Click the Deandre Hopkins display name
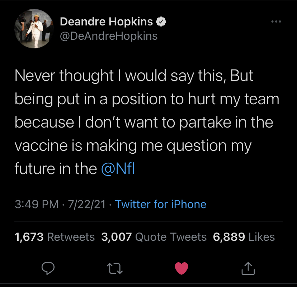The width and height of the screenshot is (297, 287). click(x=106, y=22)
